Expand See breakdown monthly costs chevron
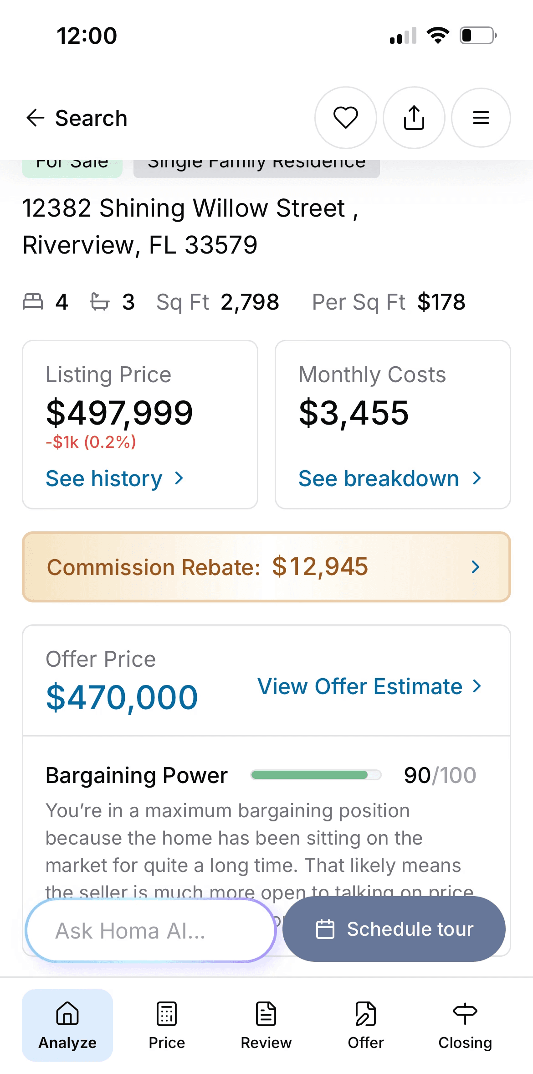 pyautogui.click(x=477, y=478)
